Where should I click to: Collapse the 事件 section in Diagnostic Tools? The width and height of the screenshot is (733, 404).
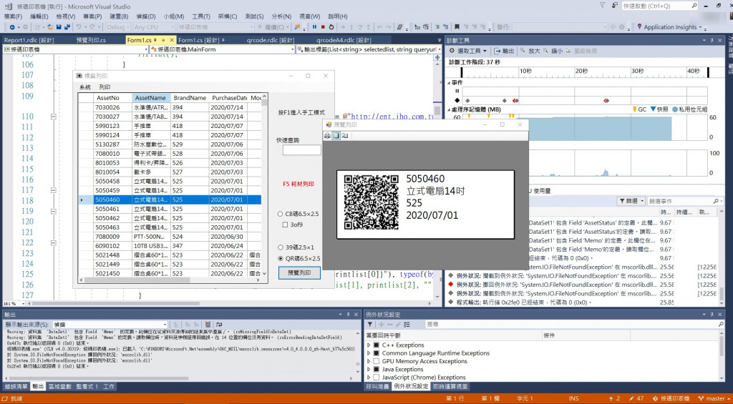click(x=450, y=83)
